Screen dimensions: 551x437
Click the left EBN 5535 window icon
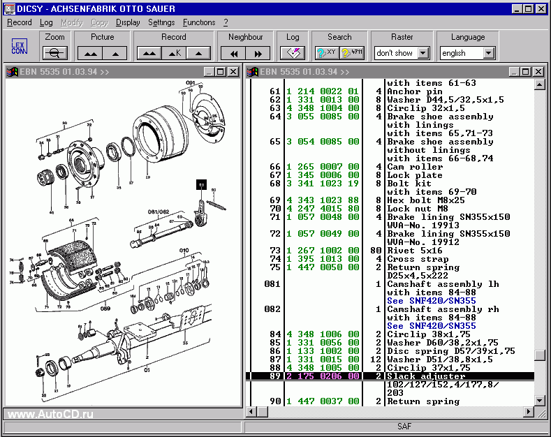pos(13,72)
